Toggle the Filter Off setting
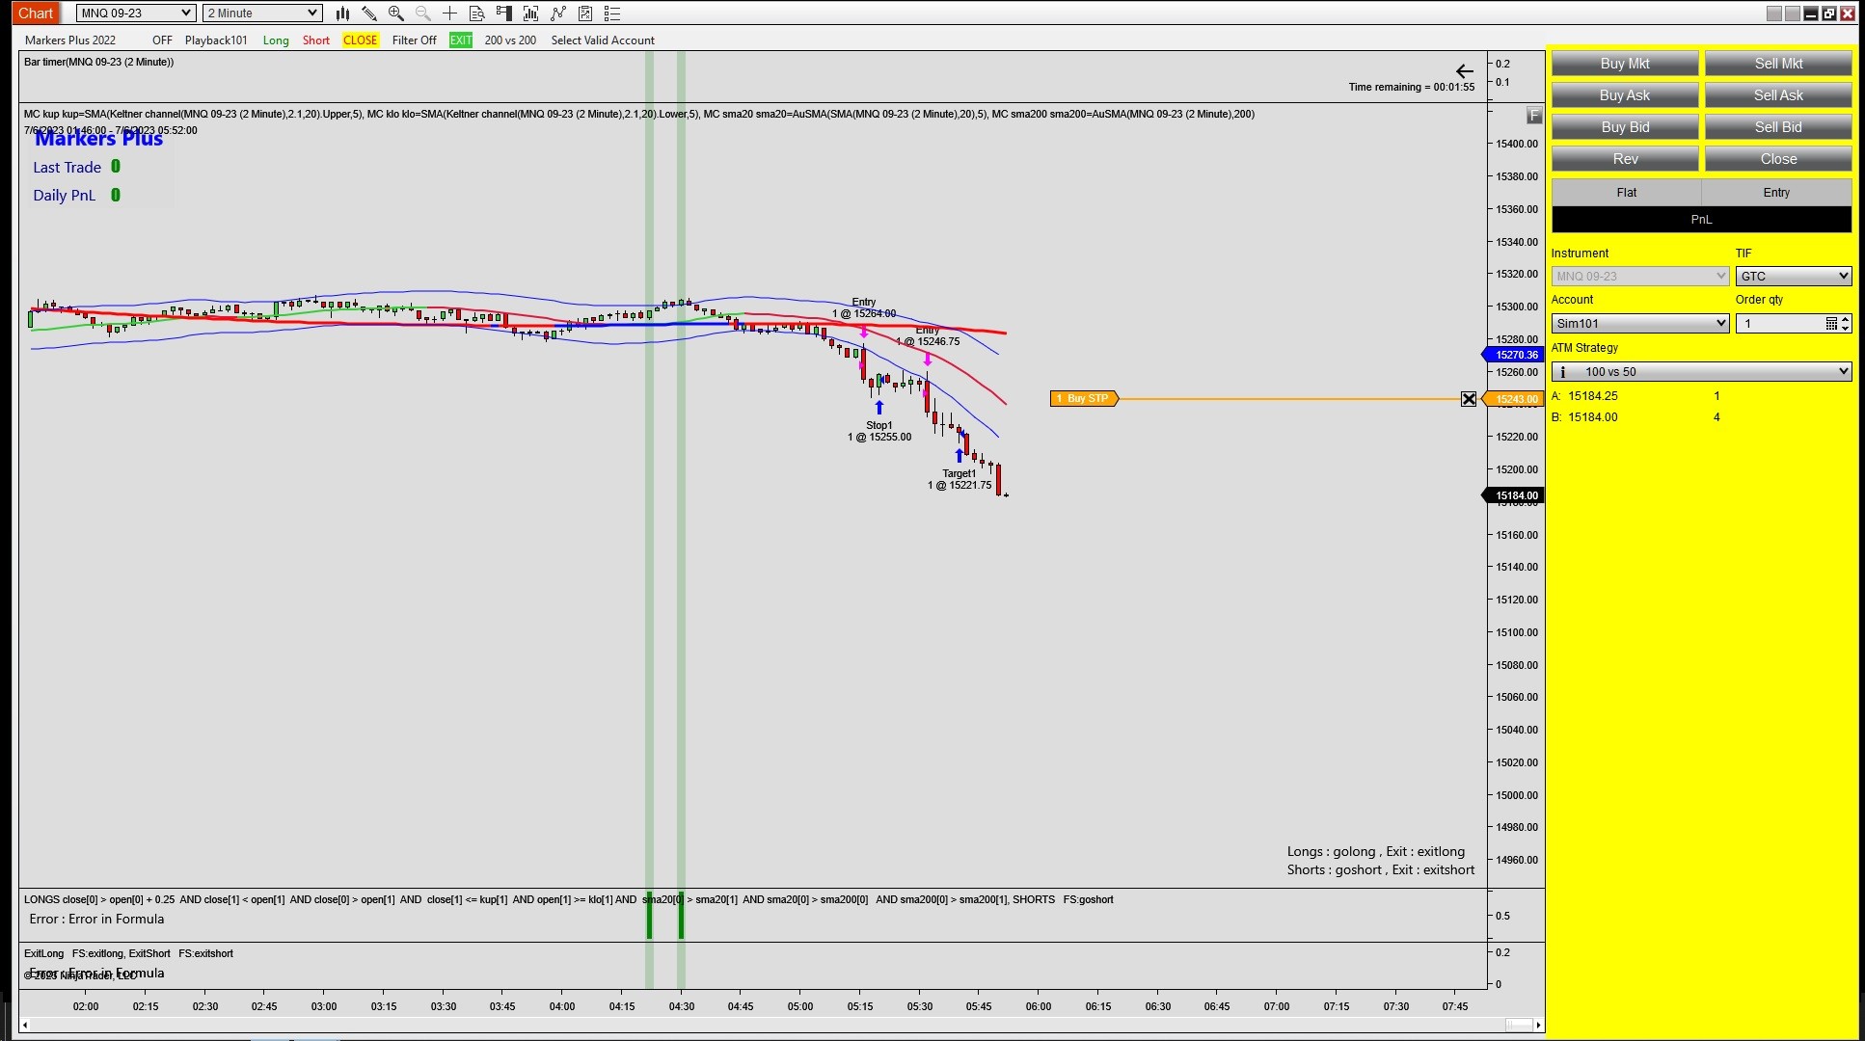The image size is (1865, 1041). pyautogui.click(x=414, y=40)
